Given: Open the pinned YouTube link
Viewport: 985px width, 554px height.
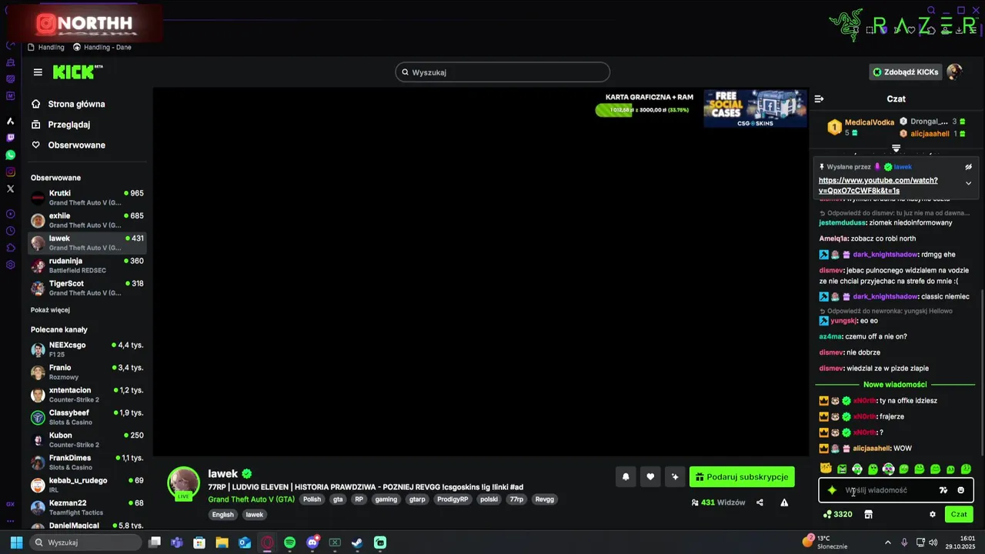Looking at the screenshot, I should [x=878, y=185].
